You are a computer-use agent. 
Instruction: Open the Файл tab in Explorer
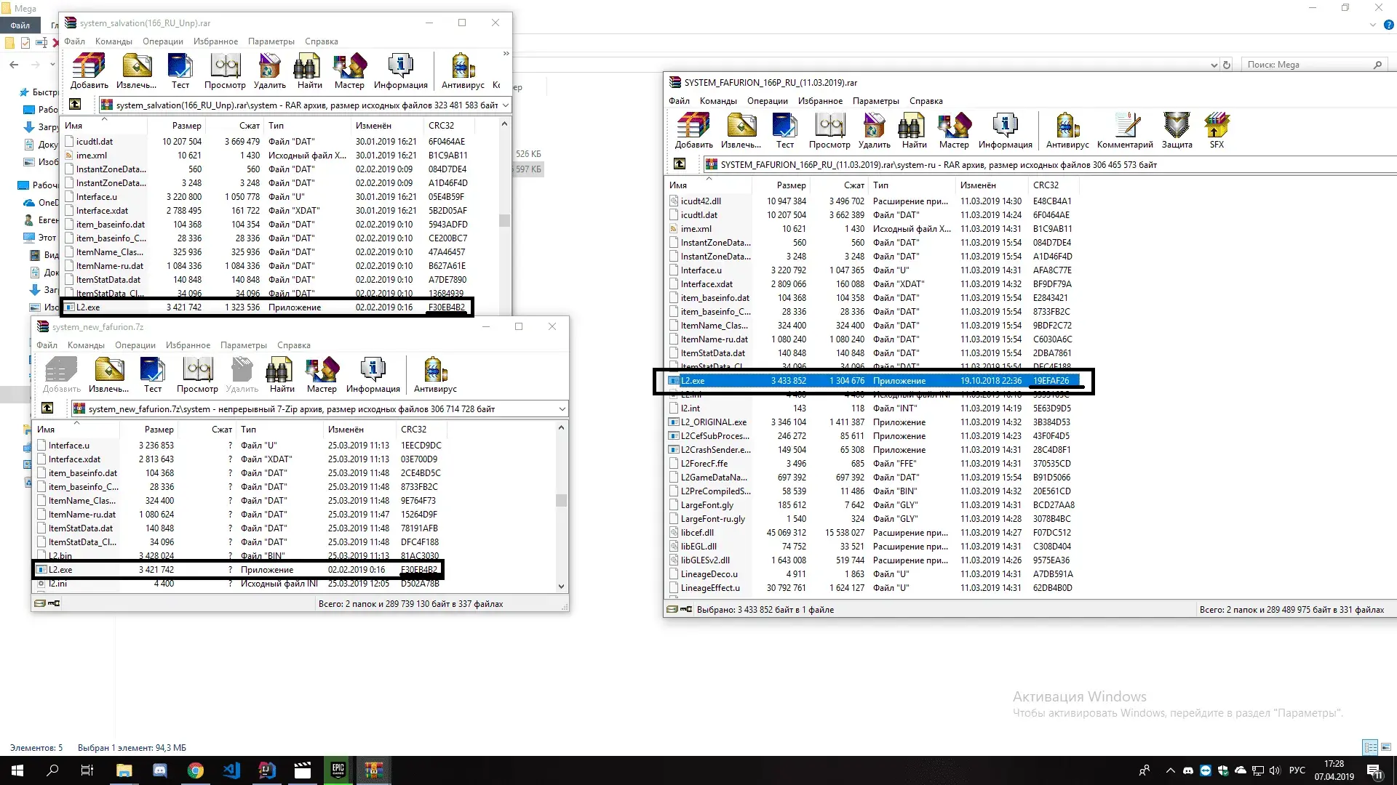point(20,25)
